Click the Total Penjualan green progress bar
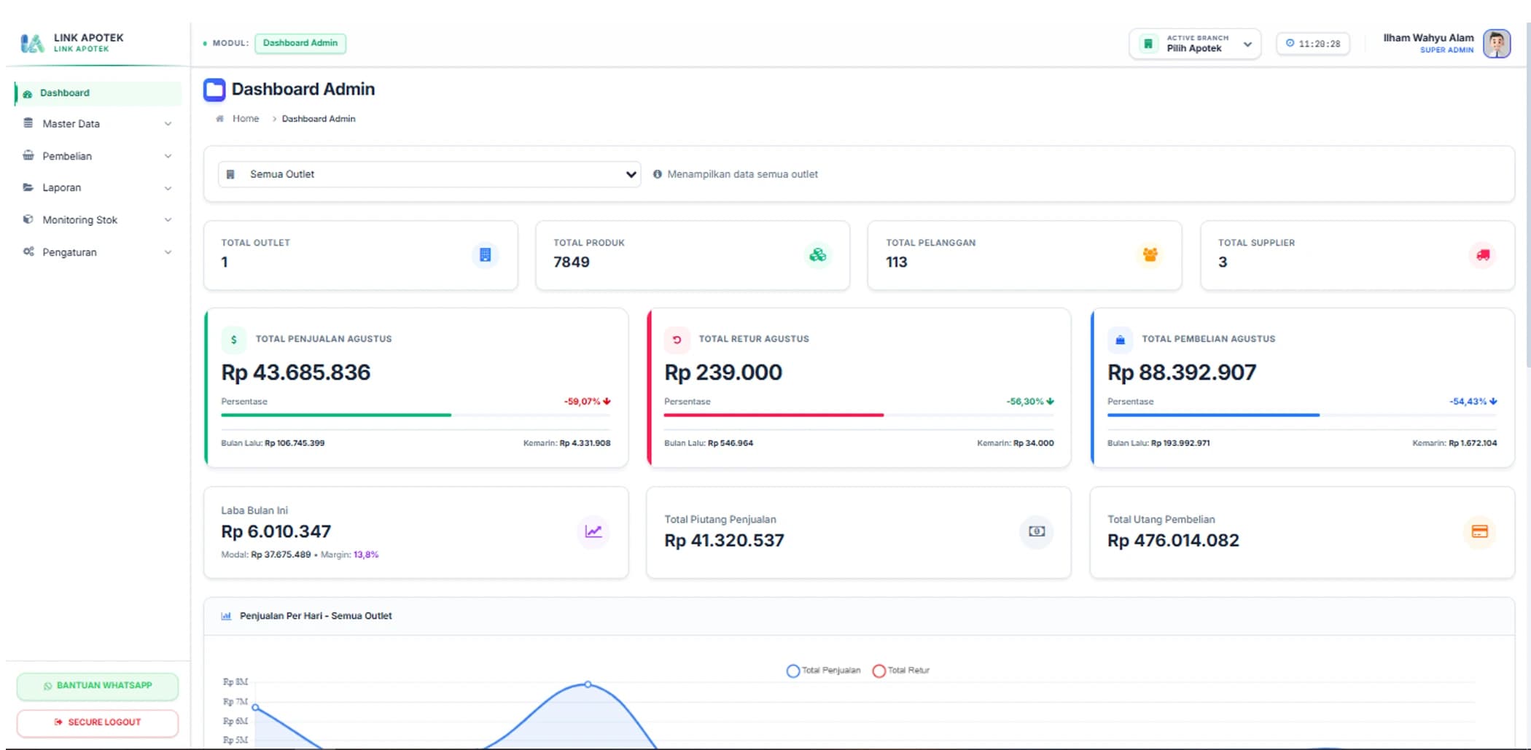This screenshot has width=1531, height=750. [x=336, y=415]
